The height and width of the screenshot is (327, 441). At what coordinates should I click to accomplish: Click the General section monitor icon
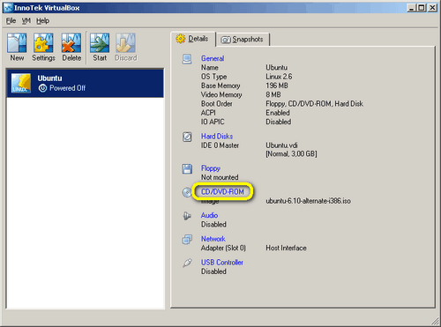[x=187, y=59]
